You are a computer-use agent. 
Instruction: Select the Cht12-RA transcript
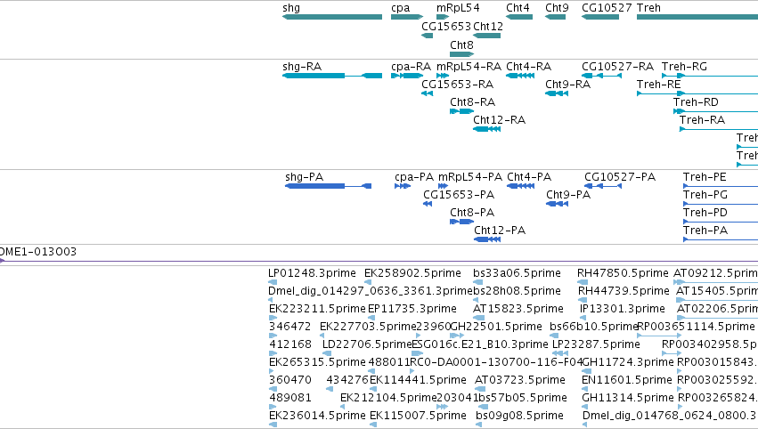[x=487, y=129]
